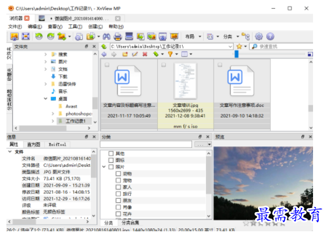Click the green tag icon
This screenshot has width=327, height=233.
pyautogui.click(x=156, y=55)
